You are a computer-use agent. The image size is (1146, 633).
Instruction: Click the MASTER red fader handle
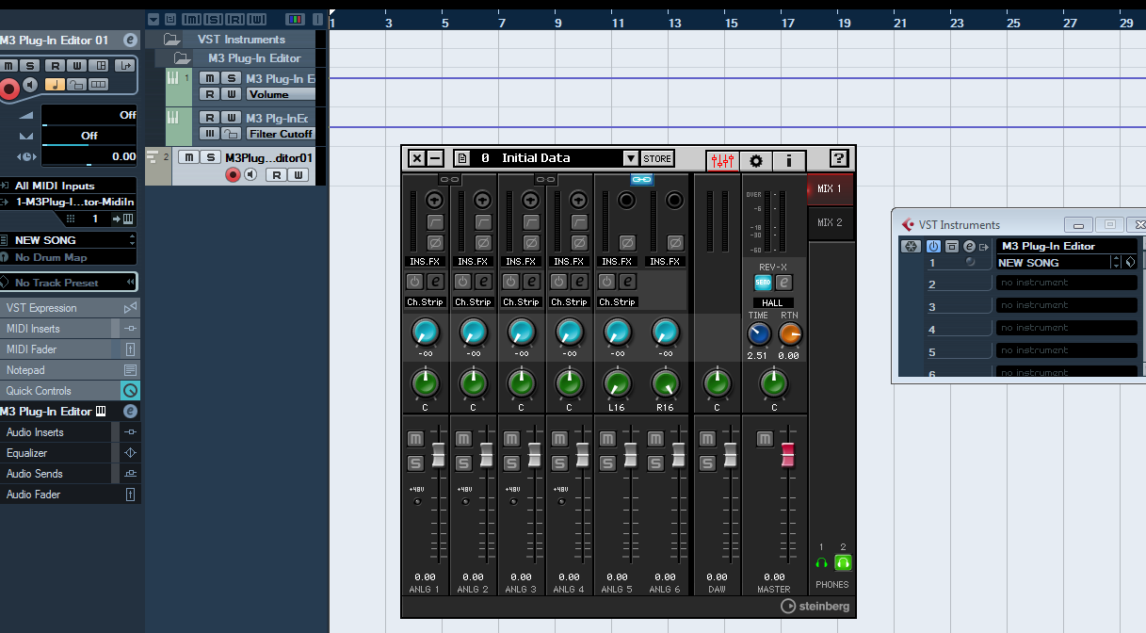(x=787, y=454)
